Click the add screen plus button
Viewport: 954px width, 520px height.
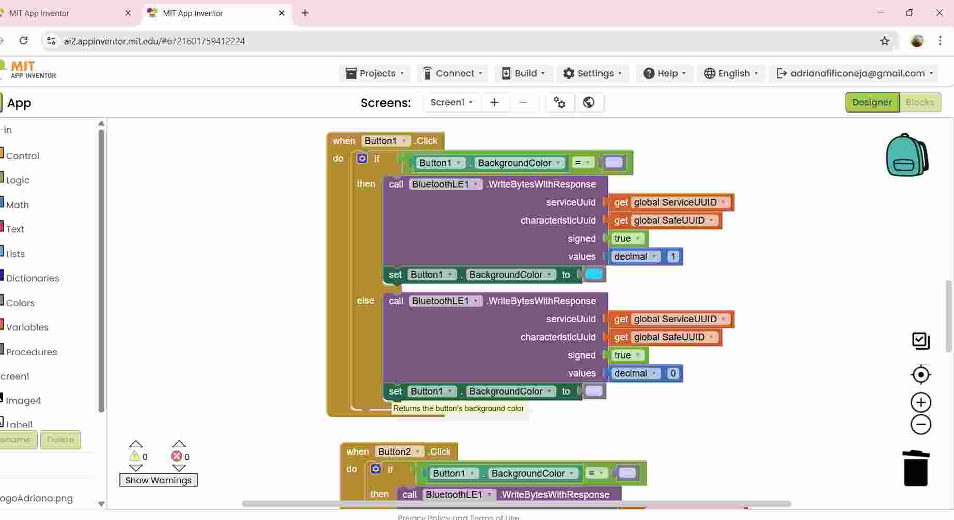tap(494, 102)
